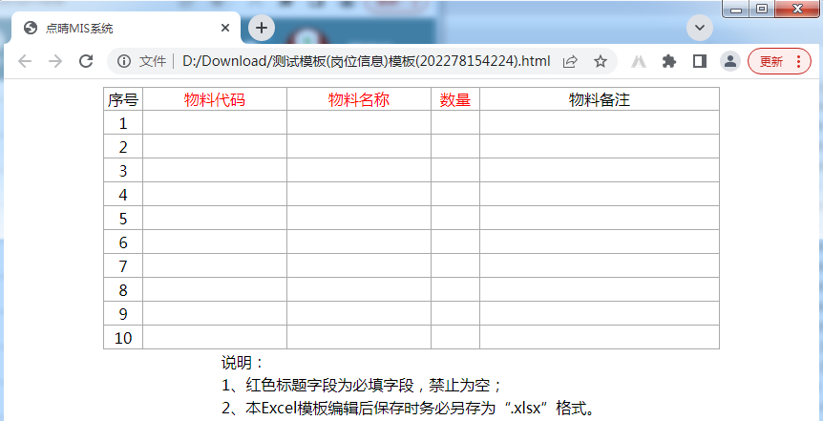Click the 说明： label text
The image size is (823, 421).
coord(242,362)
